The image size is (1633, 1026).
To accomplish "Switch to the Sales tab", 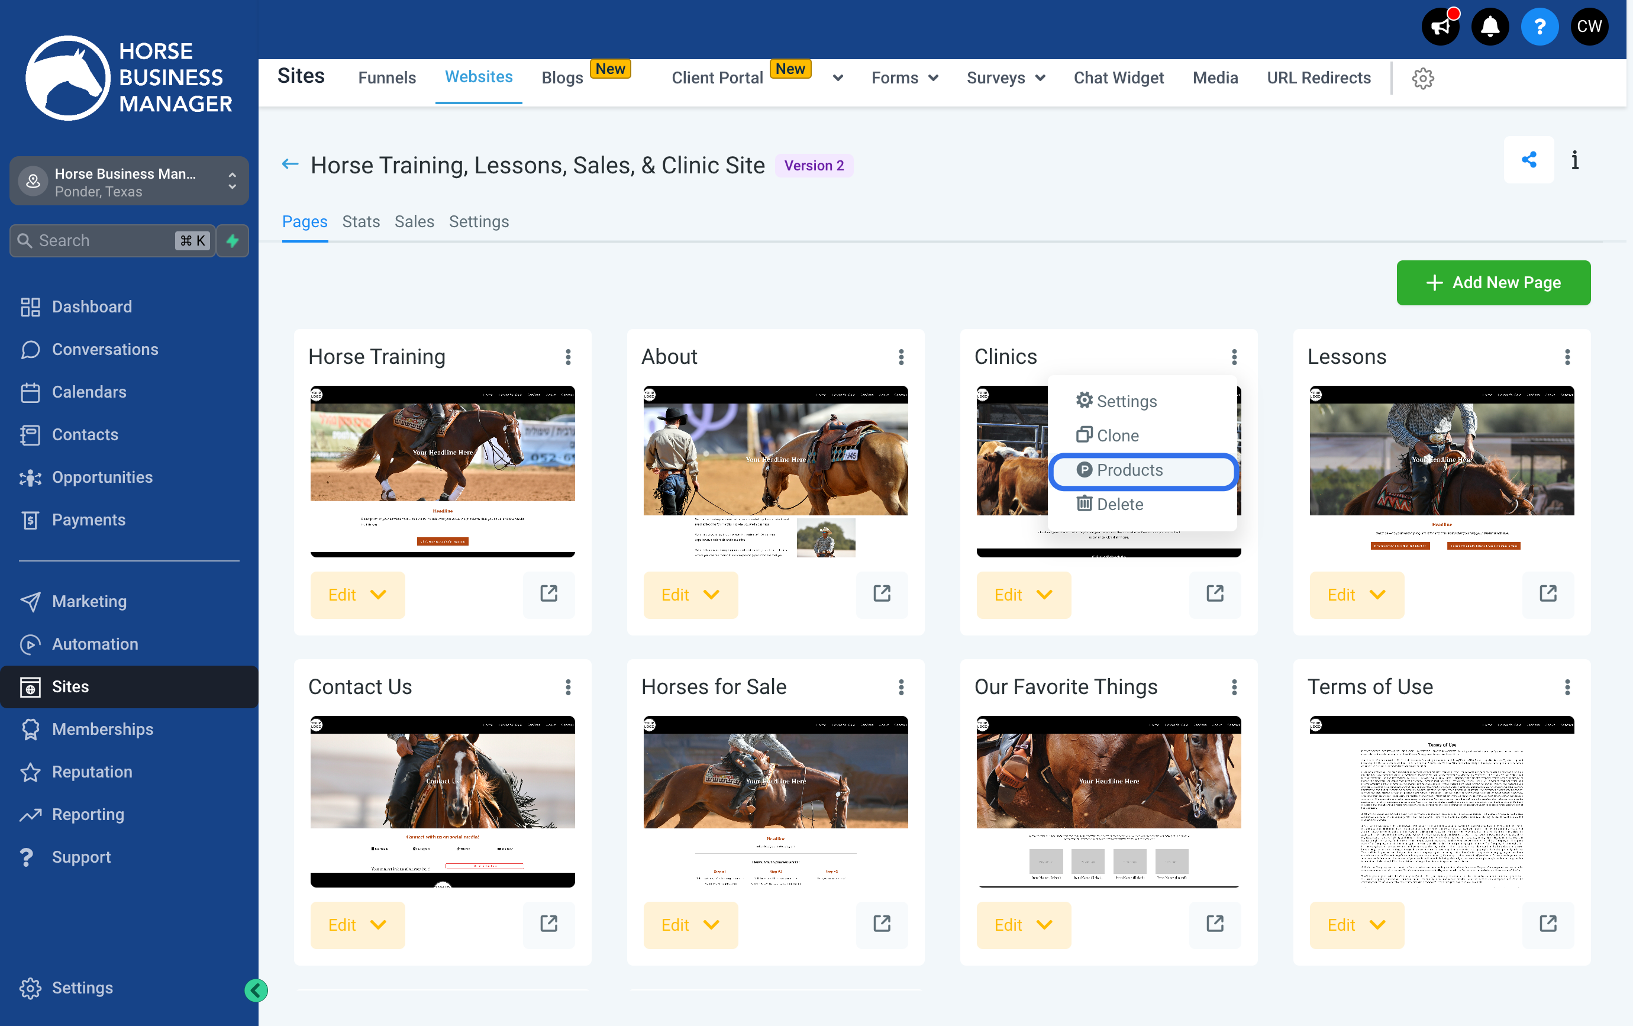I will point(414,222).
